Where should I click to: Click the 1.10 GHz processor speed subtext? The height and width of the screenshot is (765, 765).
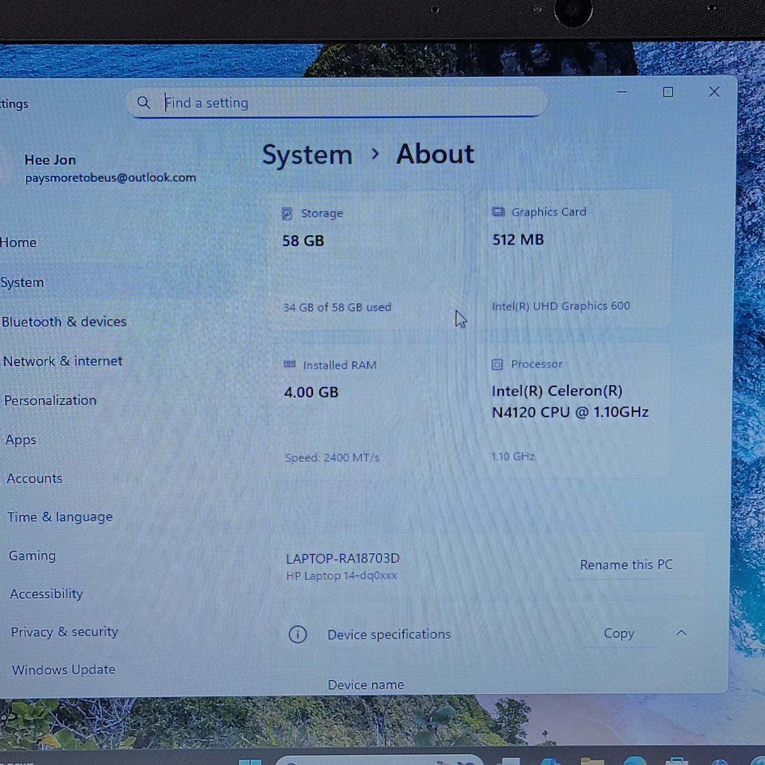coord(513,456)
